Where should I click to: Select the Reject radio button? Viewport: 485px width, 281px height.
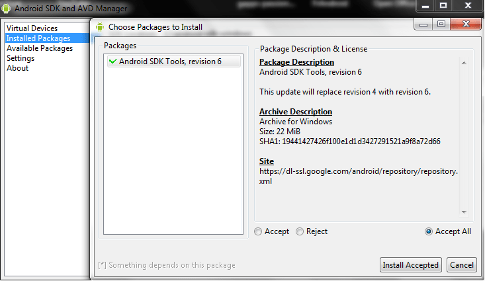(x=300, y=231)
